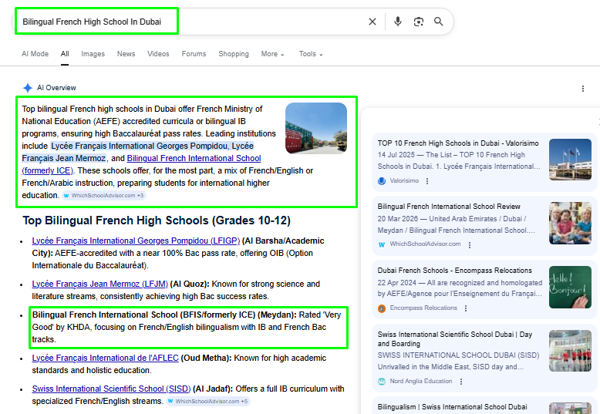Expand the More search filters dropdown
600x414 pixels.
coord(272,54)
